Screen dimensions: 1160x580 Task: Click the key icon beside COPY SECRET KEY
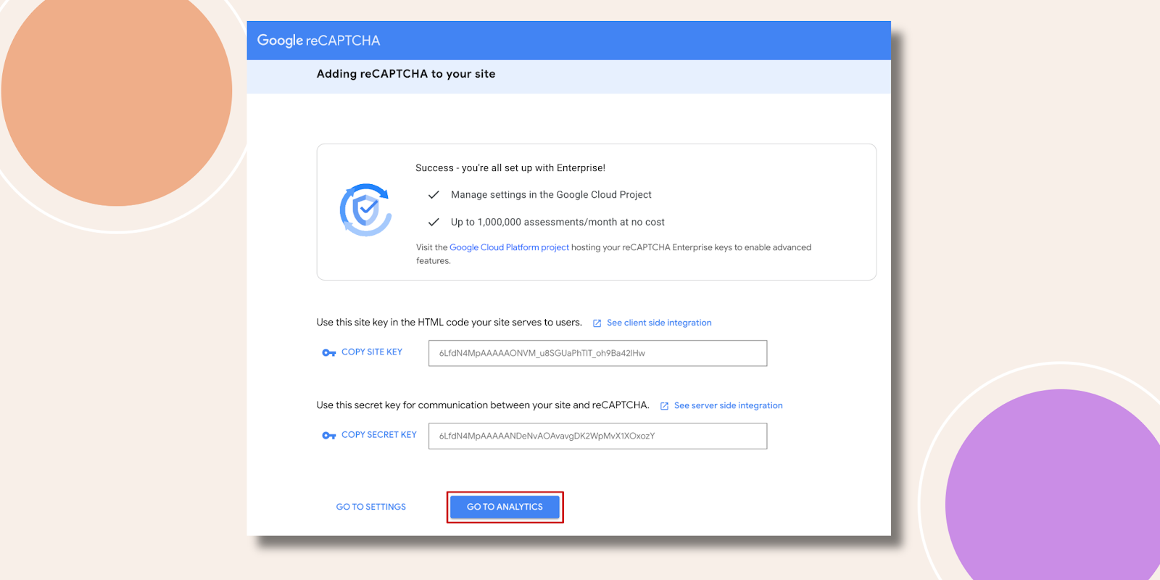(x=328, y=436)
